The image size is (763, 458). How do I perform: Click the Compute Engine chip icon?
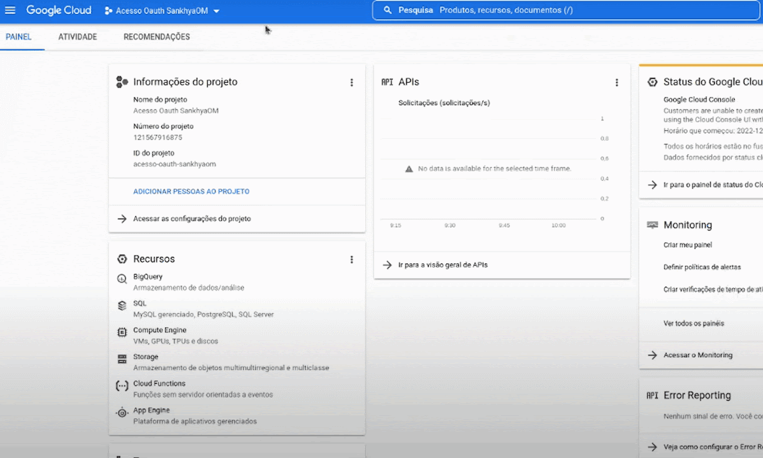pyautogui.click(x=122, y=332)
